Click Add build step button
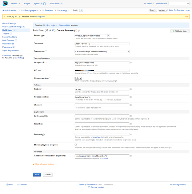The image size is (192, 194). (x=180, y=31)
